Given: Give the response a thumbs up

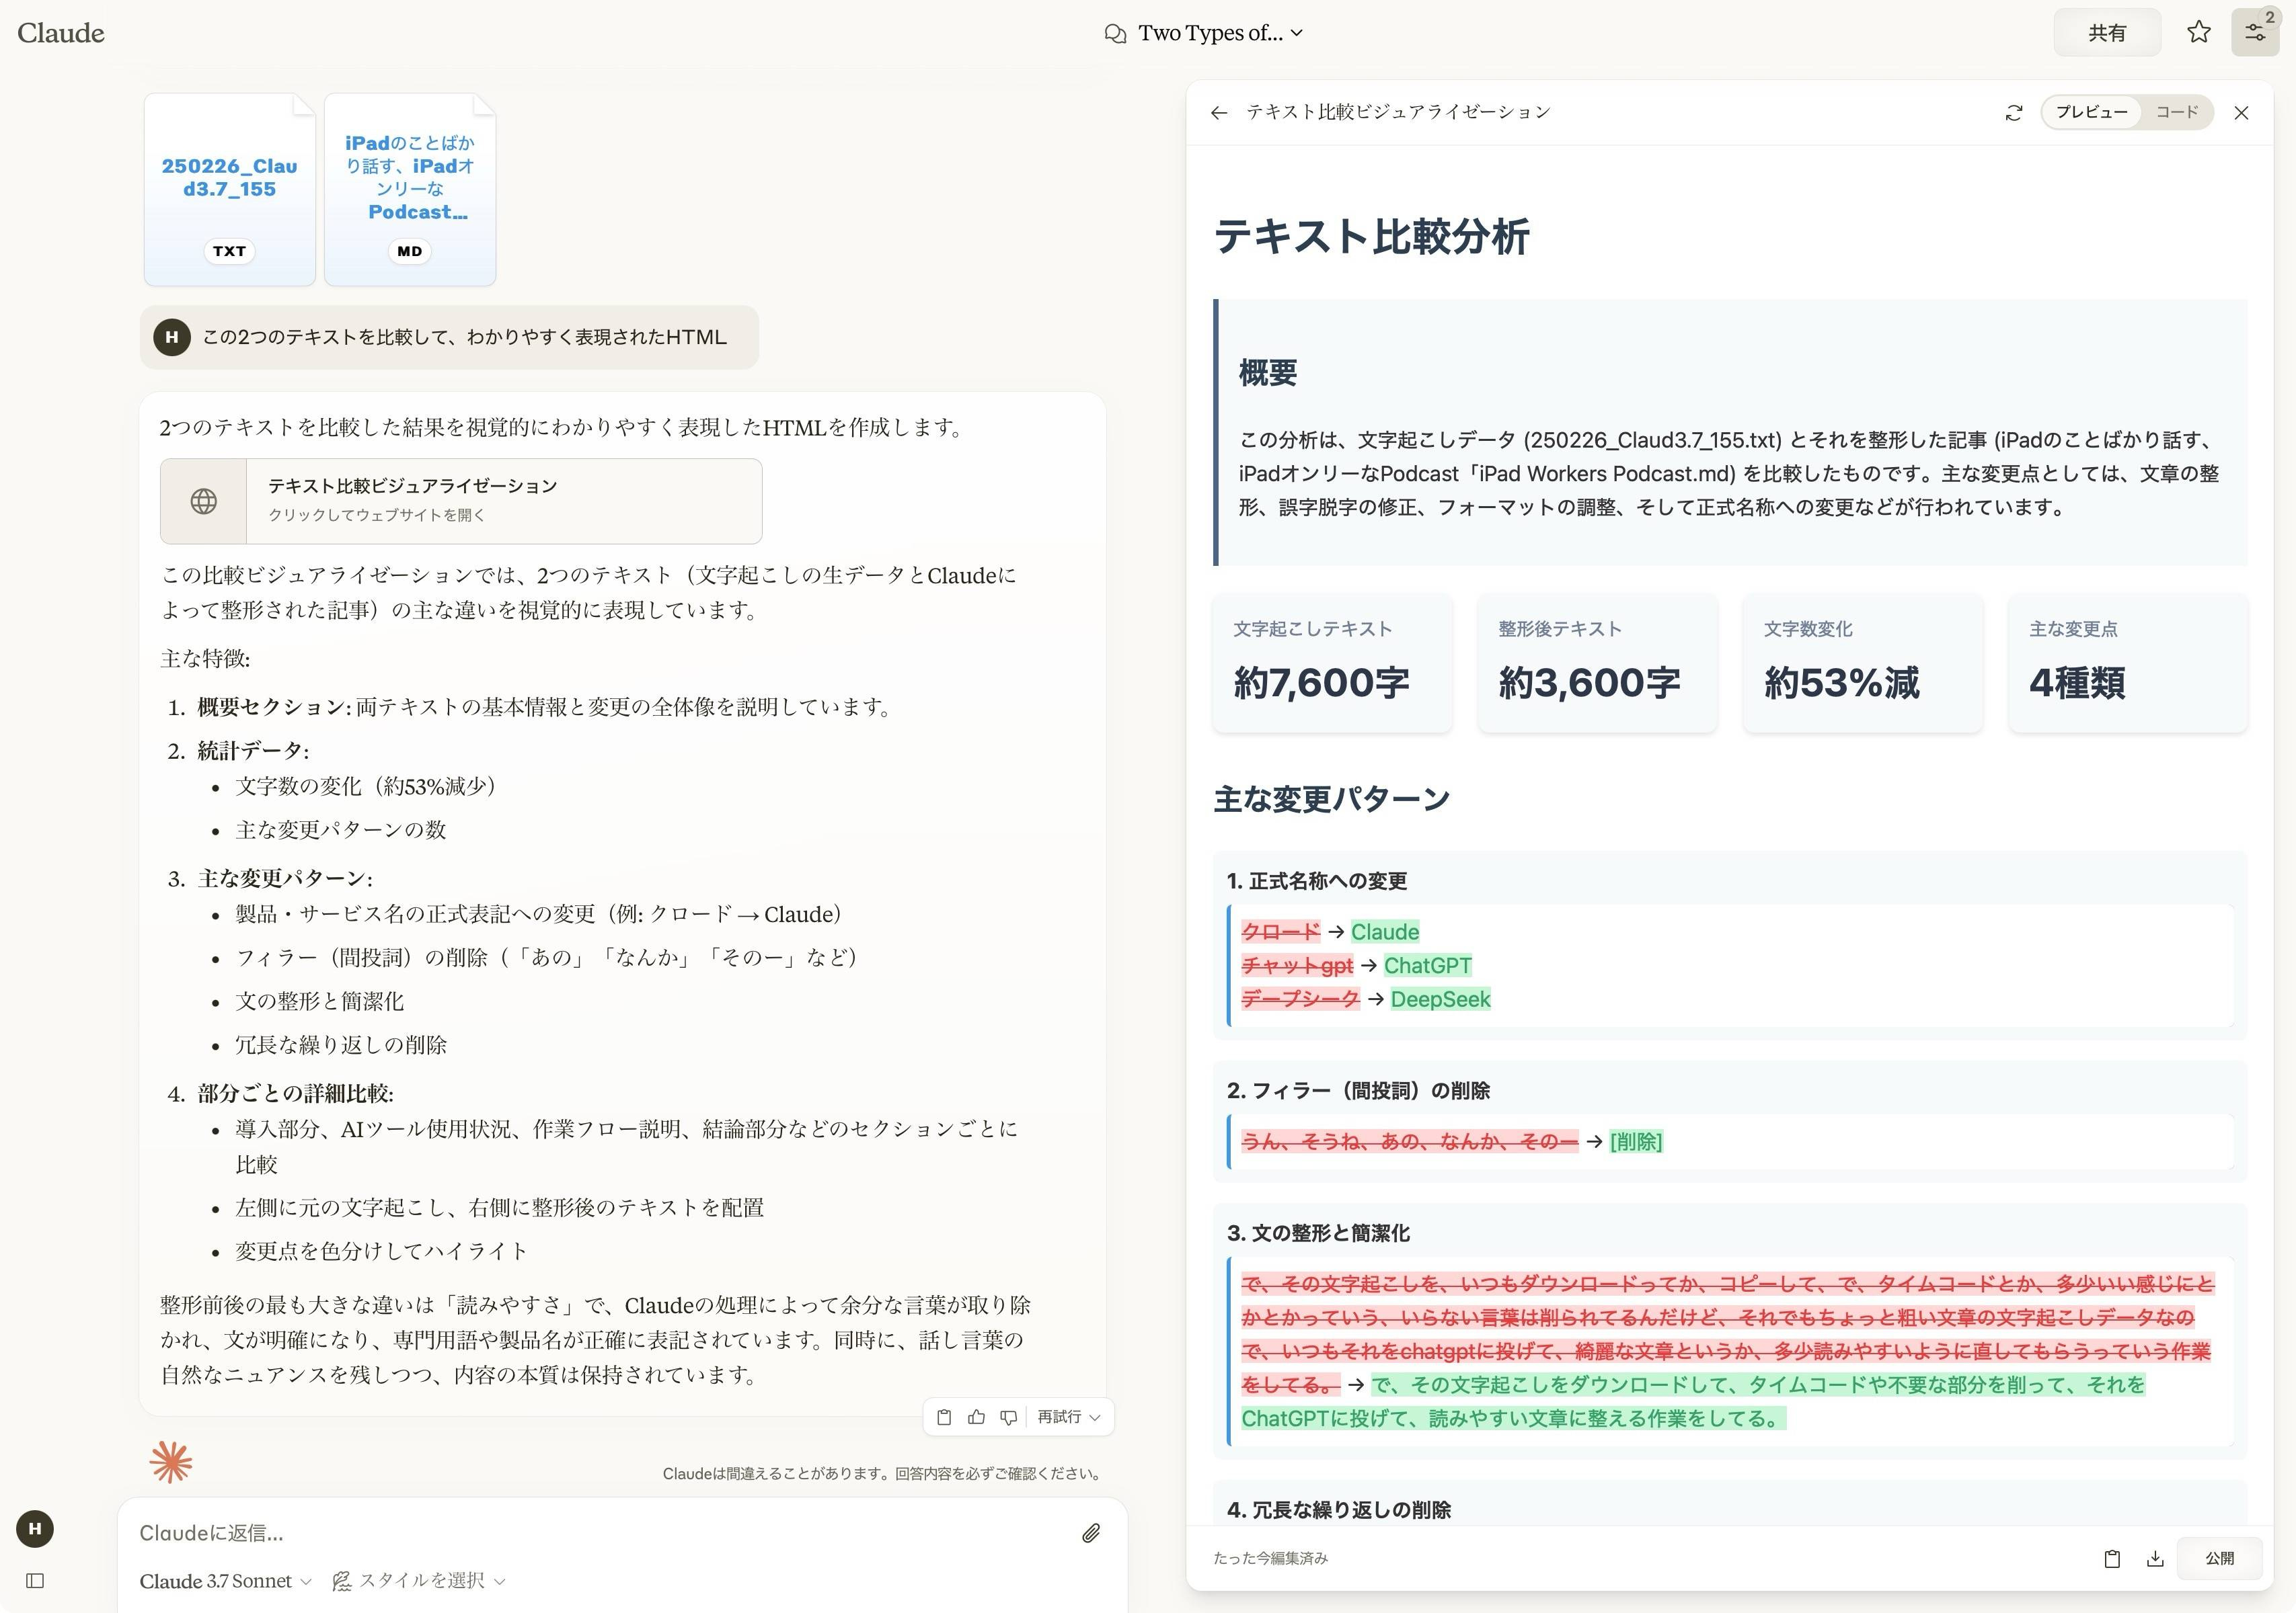Looking at the screenshot, I should coord(976,1417).
